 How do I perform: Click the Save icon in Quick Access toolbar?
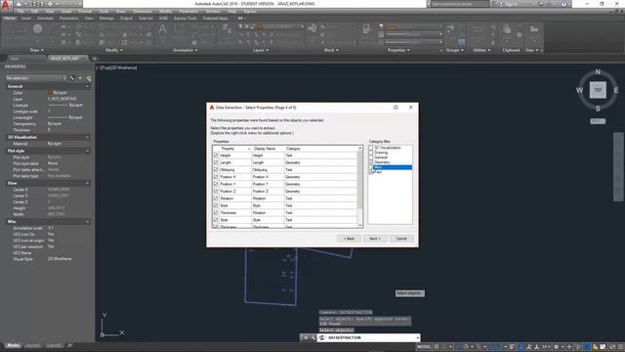point(35,4)
